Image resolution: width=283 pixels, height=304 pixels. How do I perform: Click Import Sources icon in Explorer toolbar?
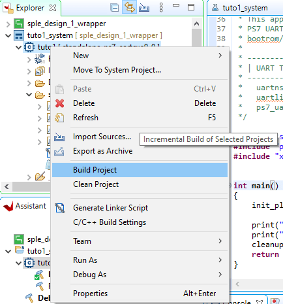[144, 8]
